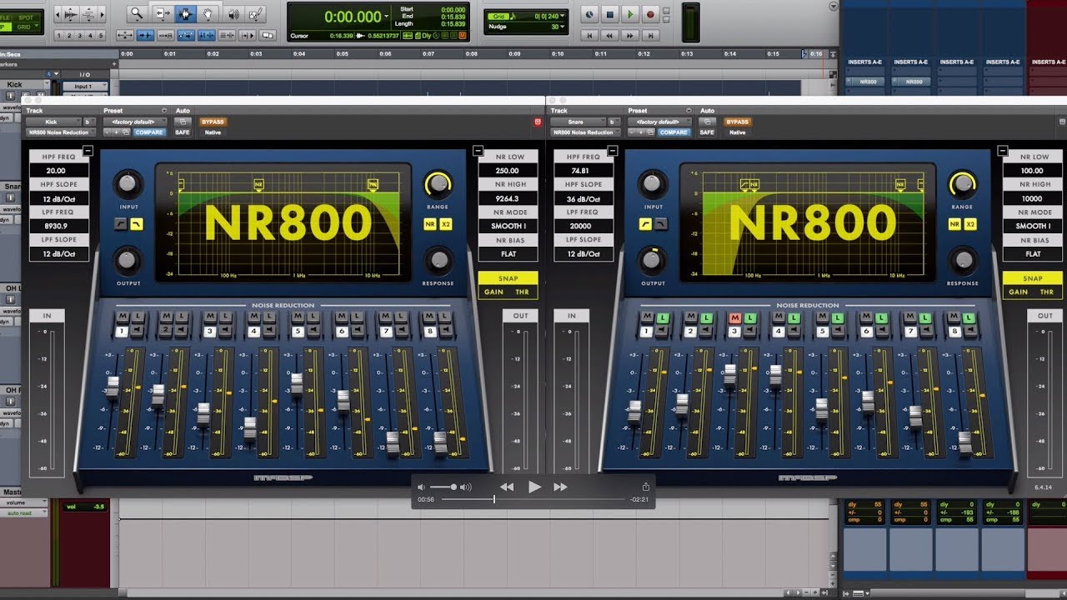Mute band 1 M button in Kick plugin

[122, 317]
